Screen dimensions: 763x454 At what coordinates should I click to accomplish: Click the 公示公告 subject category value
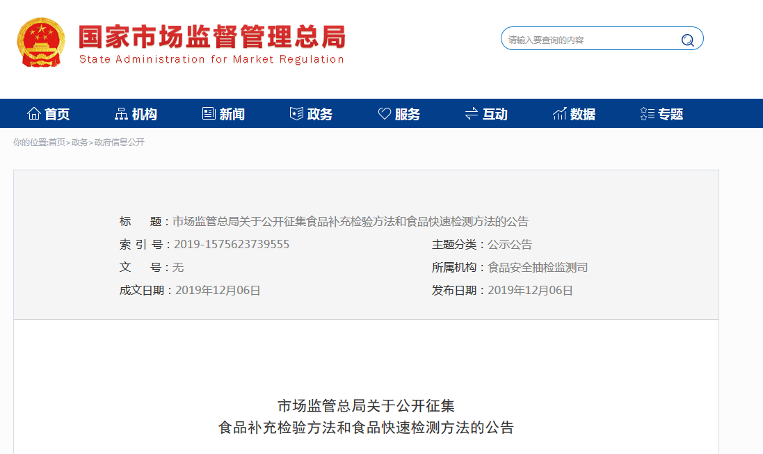point(510,244)
